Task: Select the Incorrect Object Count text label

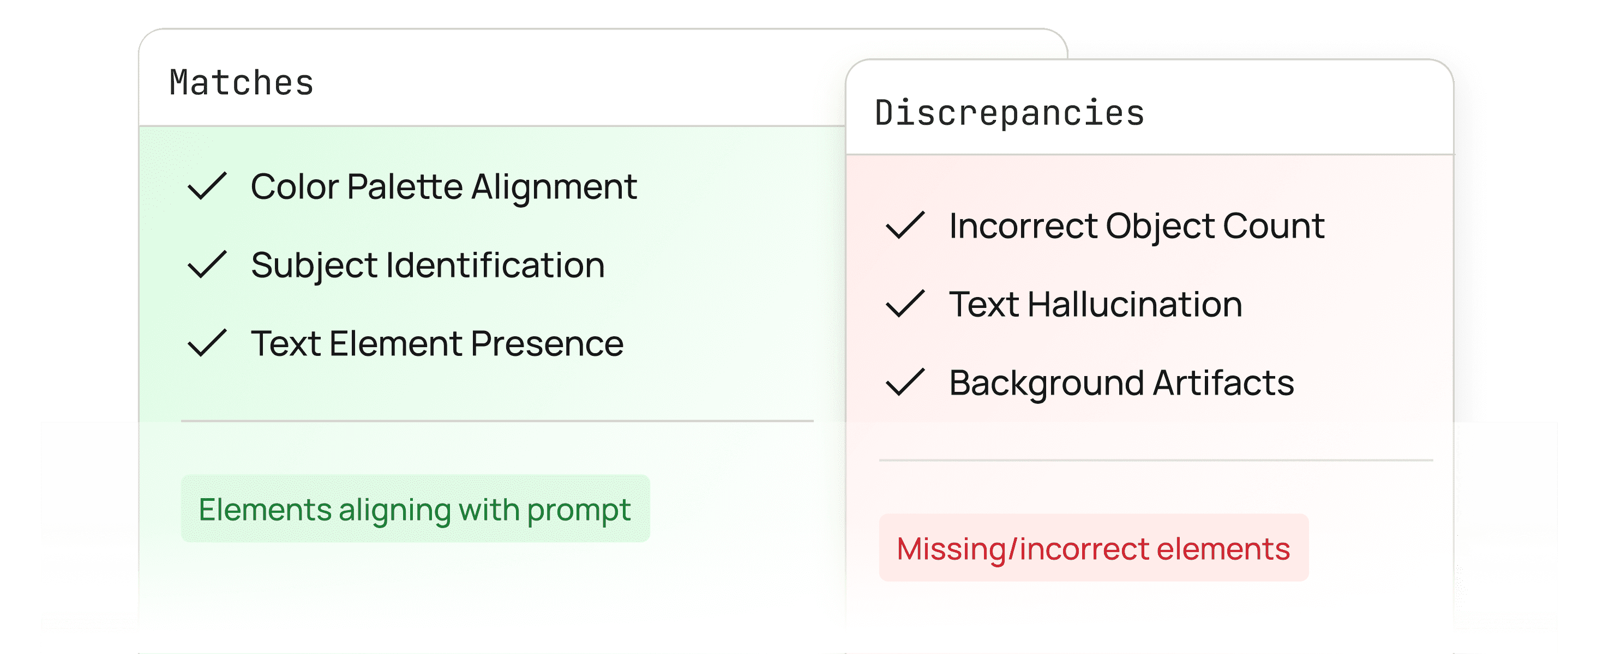Action: 1136,226
